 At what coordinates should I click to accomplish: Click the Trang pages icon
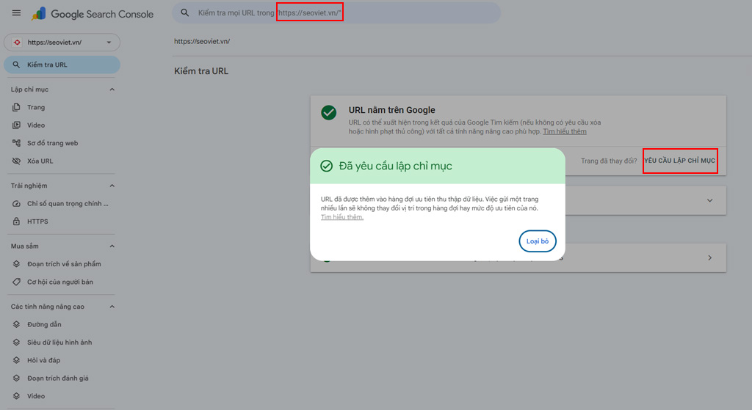pos(16,107)
